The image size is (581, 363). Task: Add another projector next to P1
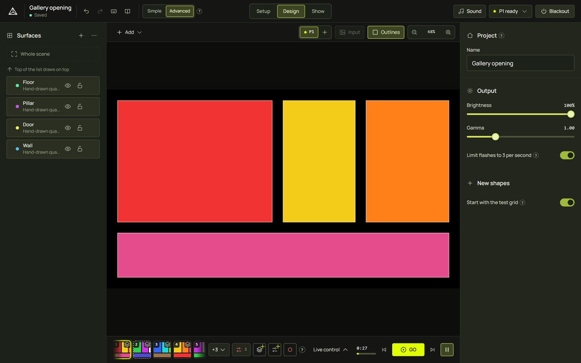tap(325, 32)
